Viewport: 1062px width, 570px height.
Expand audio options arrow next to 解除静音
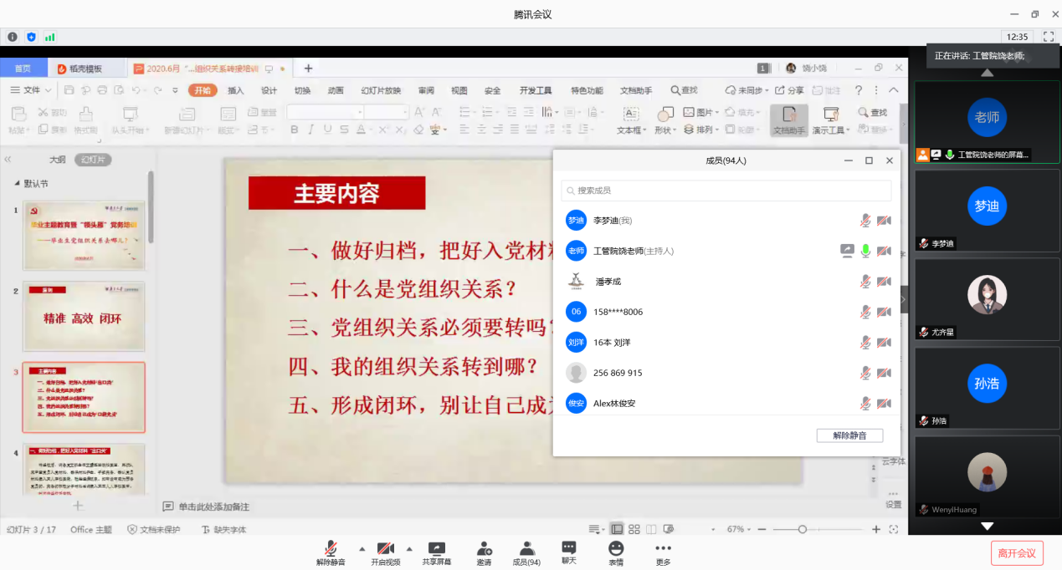[362, 549]
